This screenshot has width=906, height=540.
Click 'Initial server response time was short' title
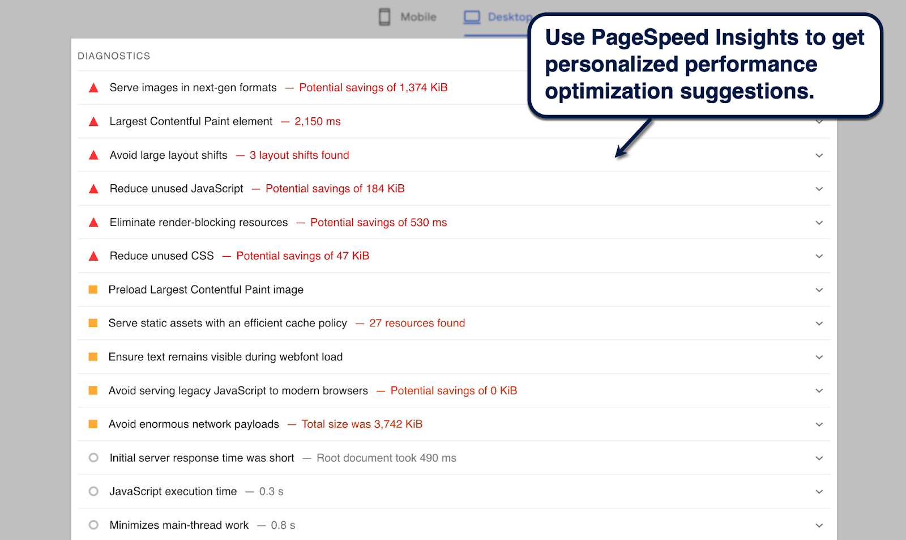[202, 458]
